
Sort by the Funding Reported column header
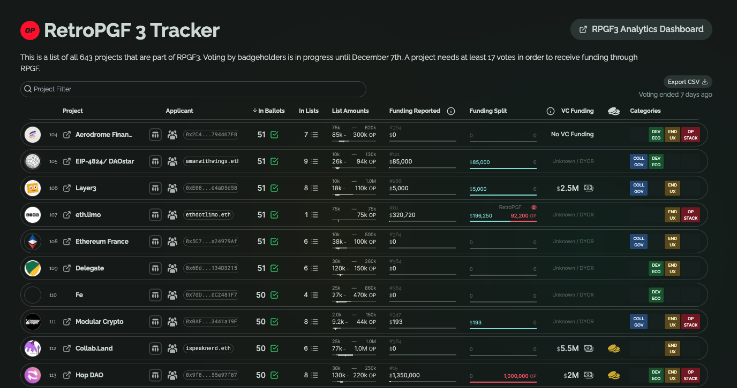click(415, 111)
